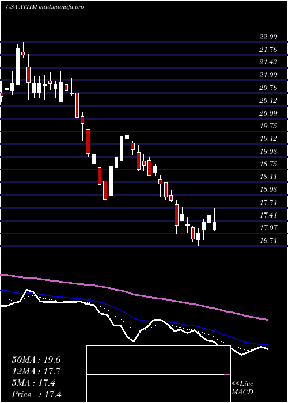Select the 20.09 price axis label
Viewport: 288px width, 403px height.
[x=268, y=113]
